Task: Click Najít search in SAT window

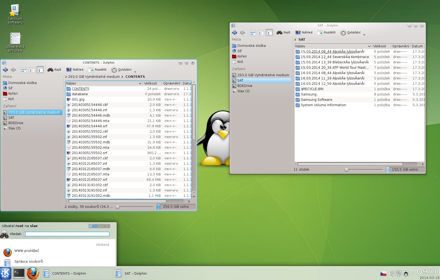Action: [284, 33]
